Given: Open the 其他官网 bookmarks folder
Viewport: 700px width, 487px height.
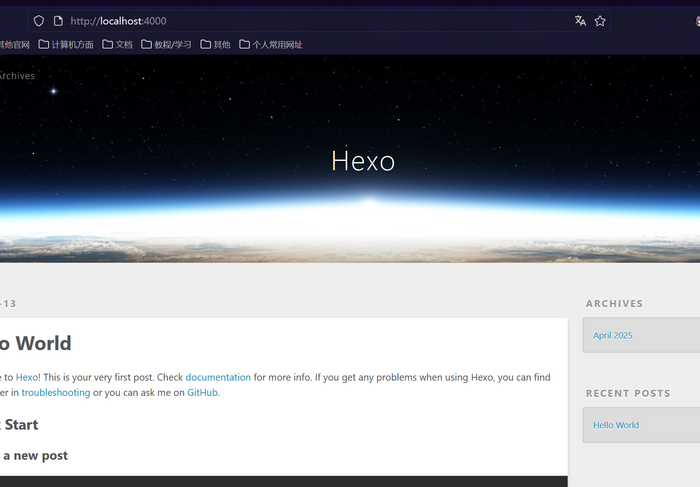Looking at the screenshot, I should [14, 44].
